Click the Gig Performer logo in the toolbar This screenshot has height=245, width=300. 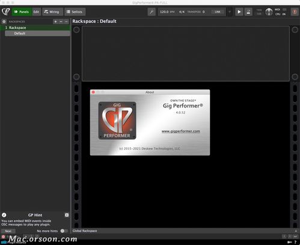(5, 11)
